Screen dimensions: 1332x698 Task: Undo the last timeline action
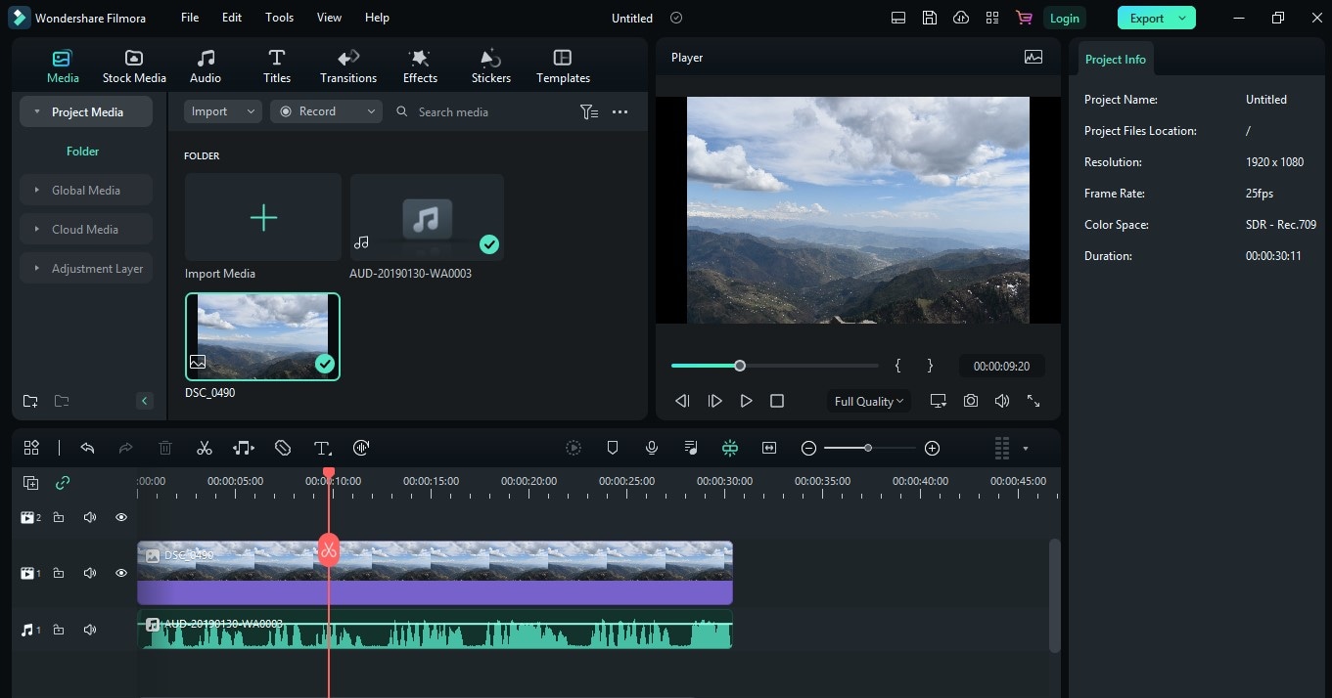(87, 448)
